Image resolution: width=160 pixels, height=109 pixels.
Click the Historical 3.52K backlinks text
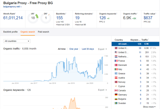(63, 25)
